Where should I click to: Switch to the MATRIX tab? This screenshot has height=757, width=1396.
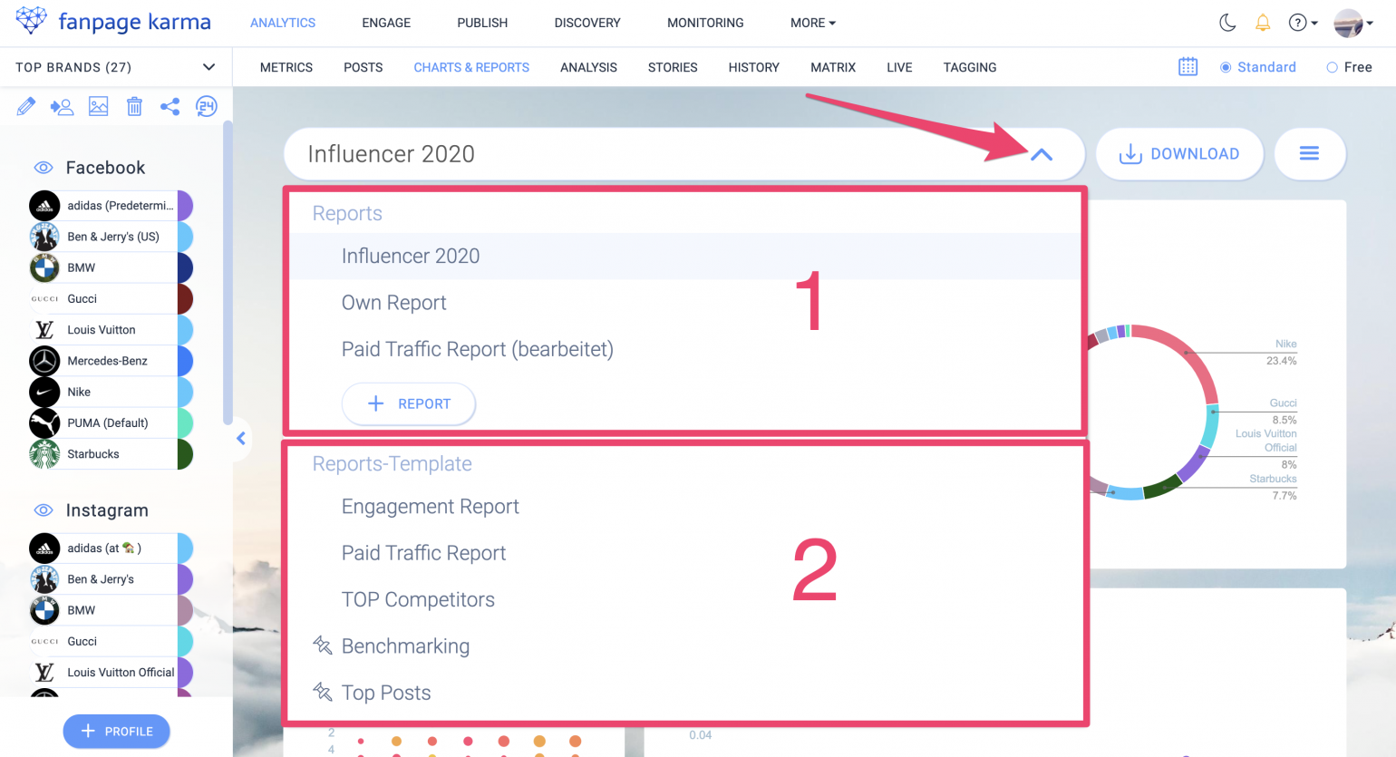tap(832, 67)
